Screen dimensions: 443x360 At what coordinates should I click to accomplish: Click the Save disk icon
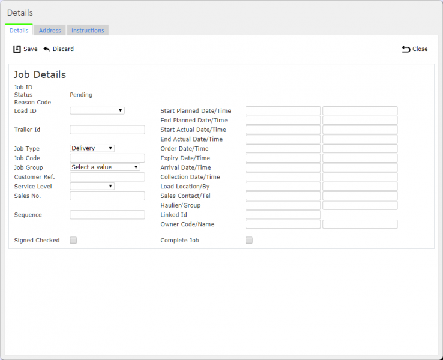click(17, 49)
